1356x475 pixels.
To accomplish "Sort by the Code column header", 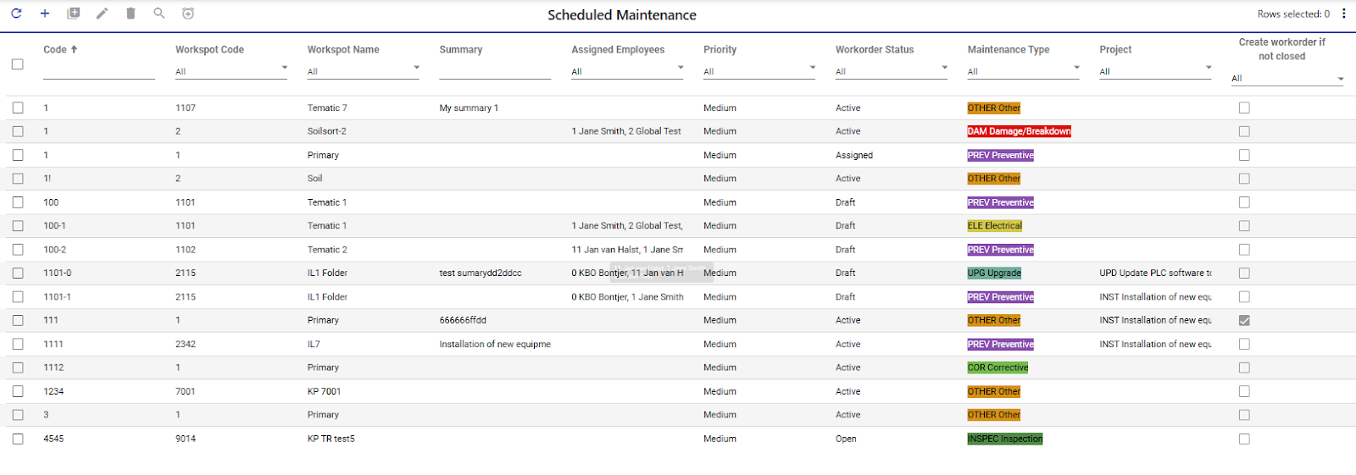I will [56, 50].
